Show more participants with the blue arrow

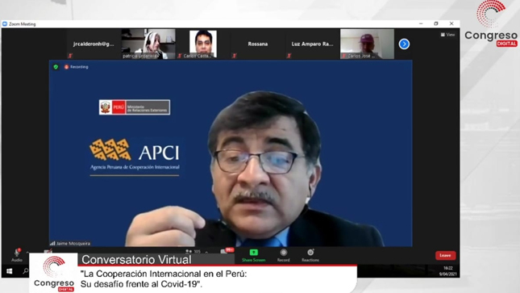[404, 44]
